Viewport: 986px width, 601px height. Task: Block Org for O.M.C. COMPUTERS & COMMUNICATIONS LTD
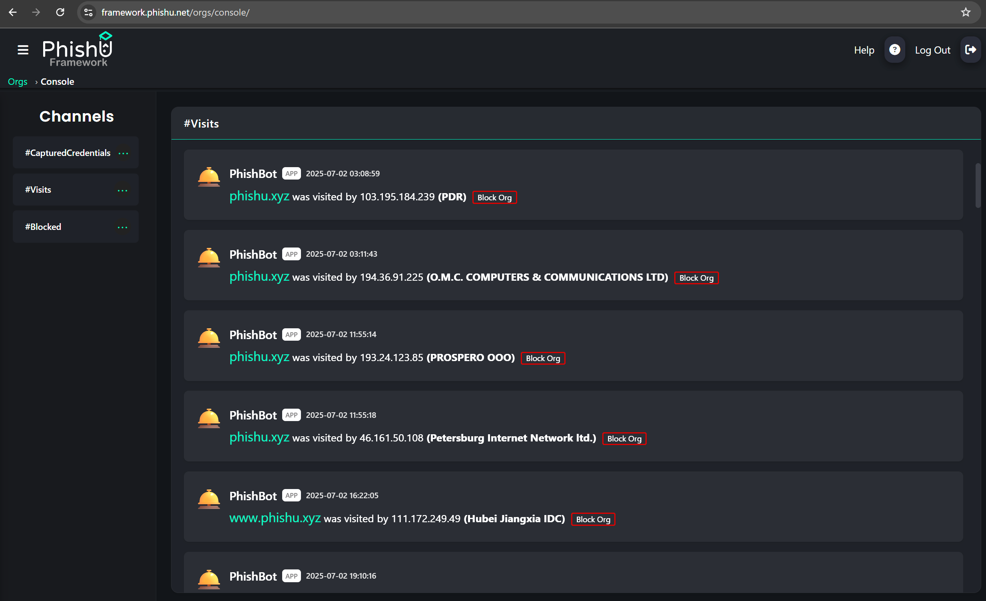696,278
